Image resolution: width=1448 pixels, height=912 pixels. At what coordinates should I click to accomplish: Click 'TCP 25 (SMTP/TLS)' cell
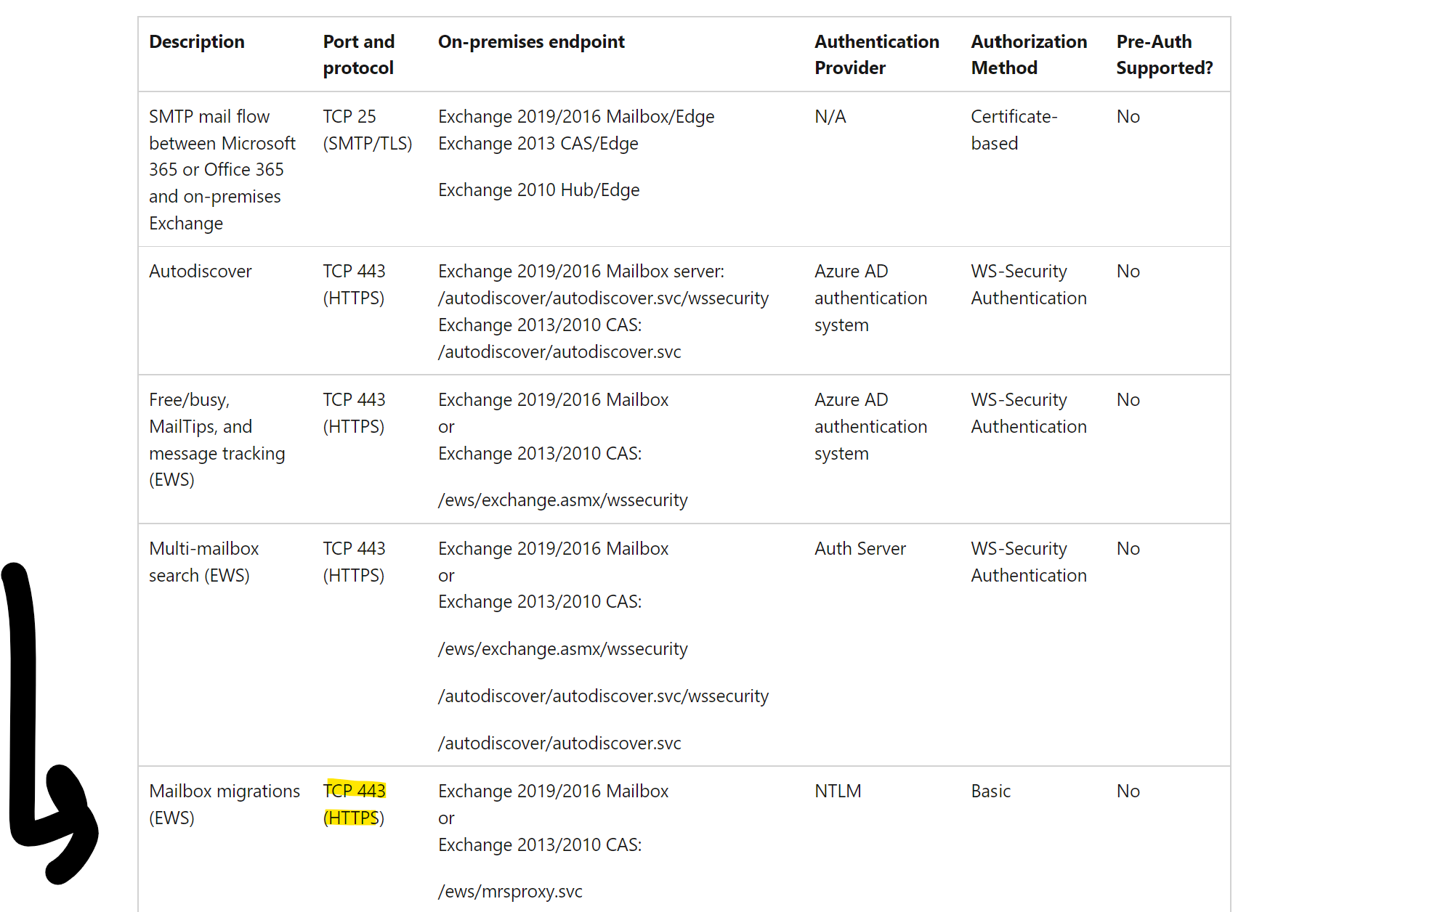click(368, 130)
